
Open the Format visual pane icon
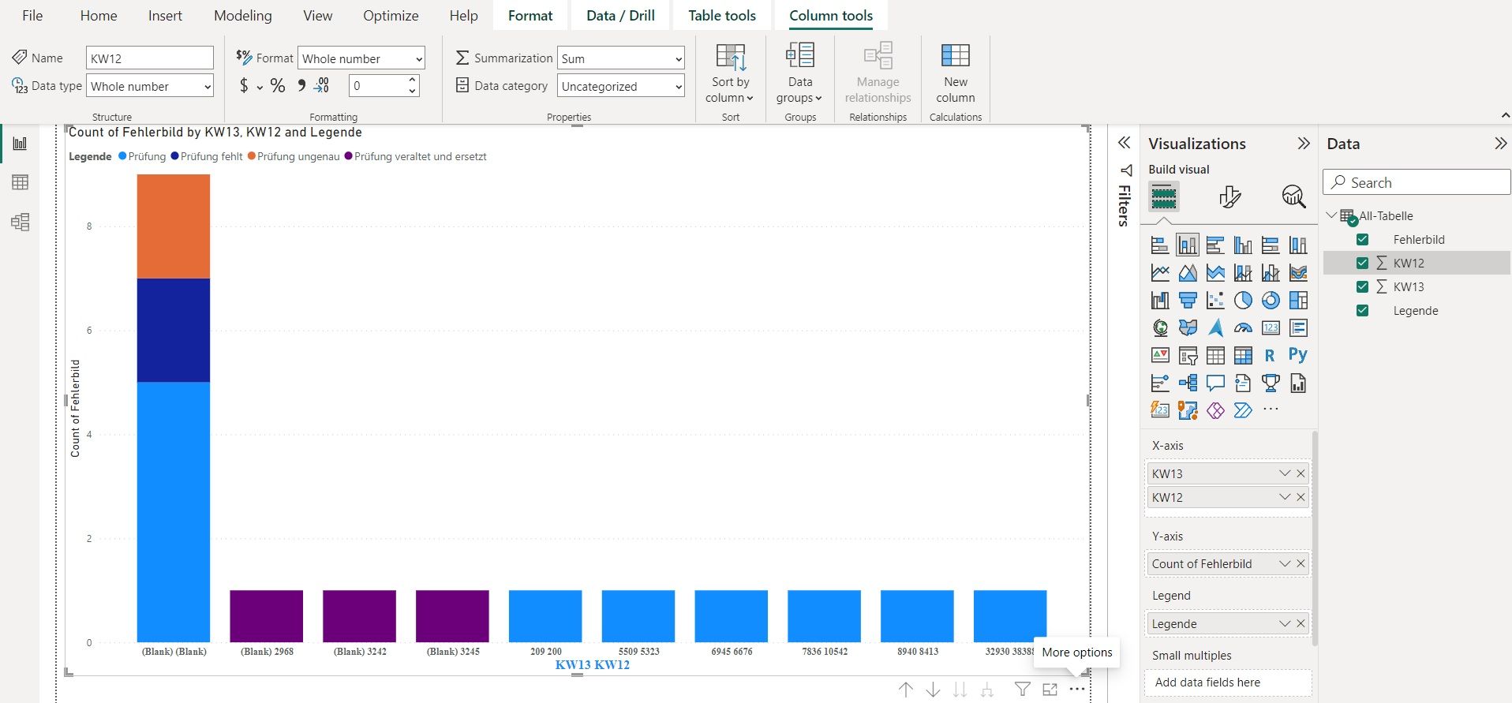click(1229, 196)
